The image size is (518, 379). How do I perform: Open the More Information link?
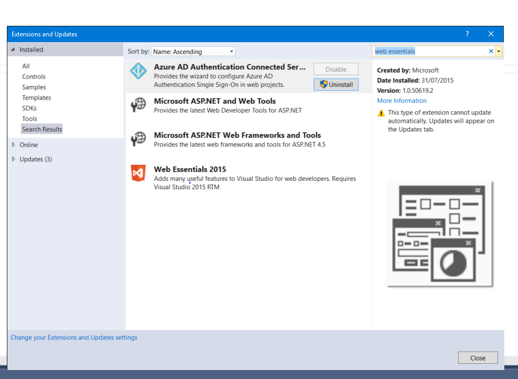(401, 101)
